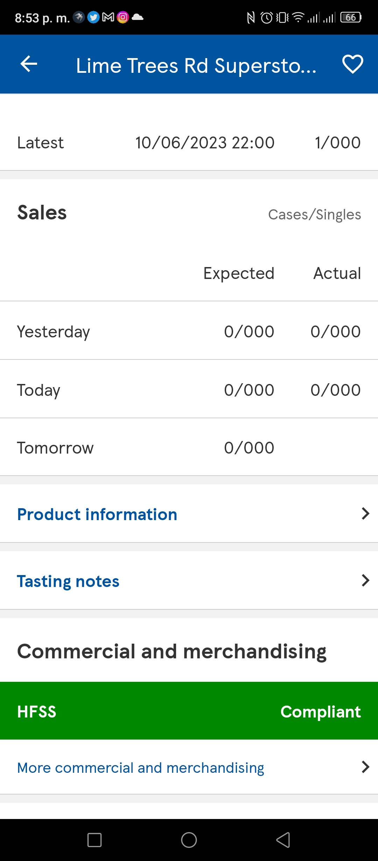Viewport: 378px width, 861px height.
Task: Open More commercial and merchandising chevron
Action: 365,767
